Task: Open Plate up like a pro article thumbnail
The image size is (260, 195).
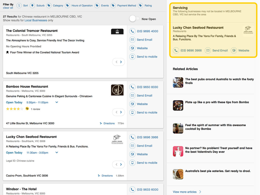Action: (x=178, y=105)
